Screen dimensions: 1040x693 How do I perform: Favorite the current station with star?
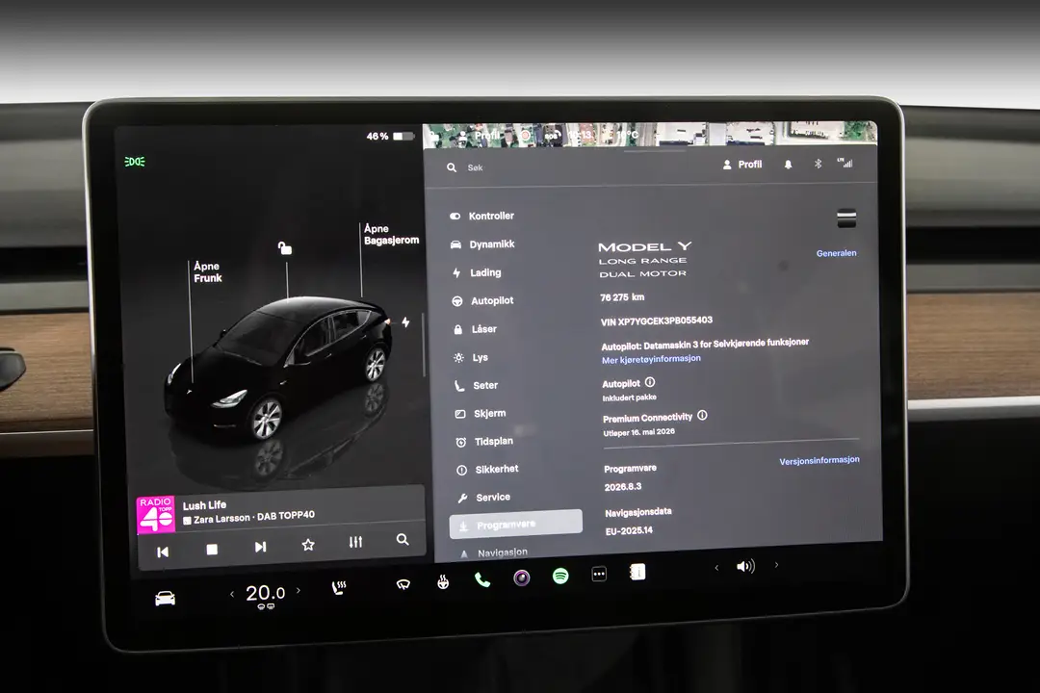[x=308, y=545]
